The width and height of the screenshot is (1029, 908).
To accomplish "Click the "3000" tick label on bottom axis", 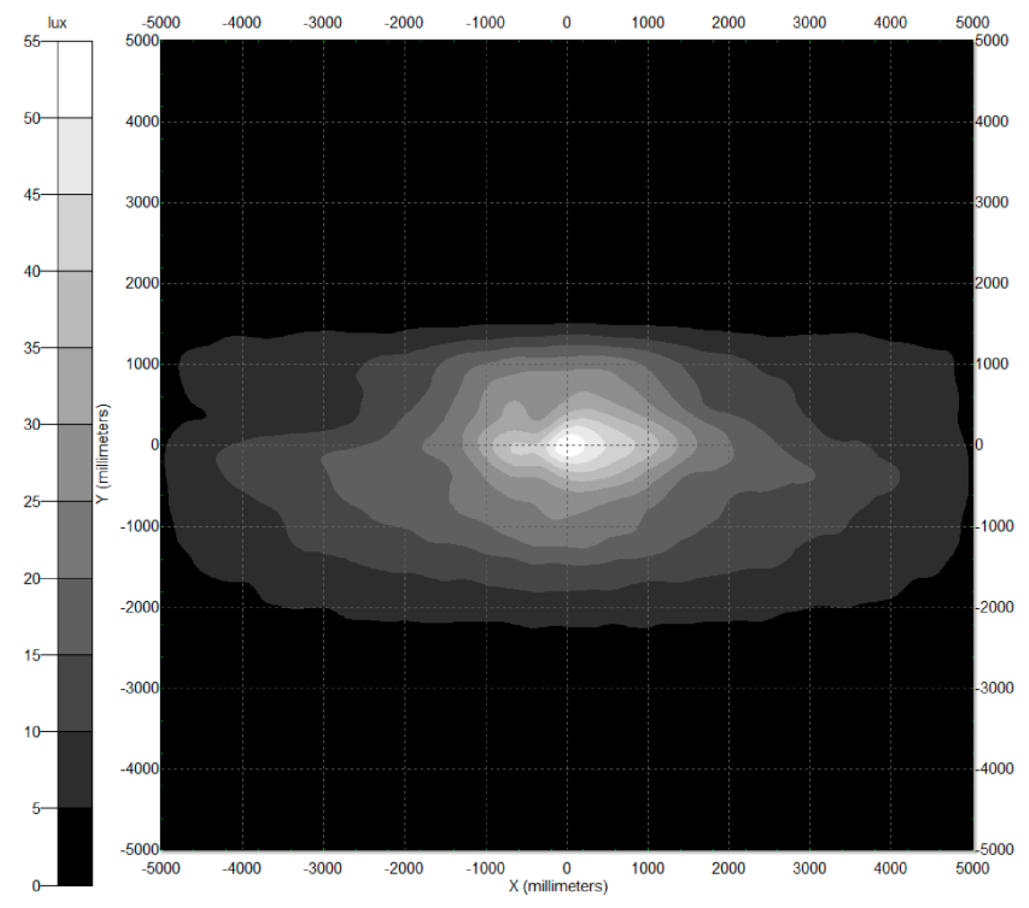I will (809, 868).
